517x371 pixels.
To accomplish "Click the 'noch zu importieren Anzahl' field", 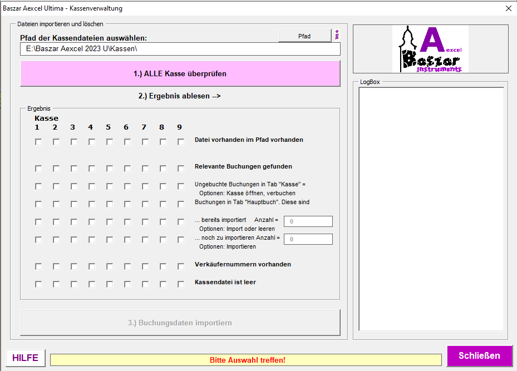I will 308,239.
